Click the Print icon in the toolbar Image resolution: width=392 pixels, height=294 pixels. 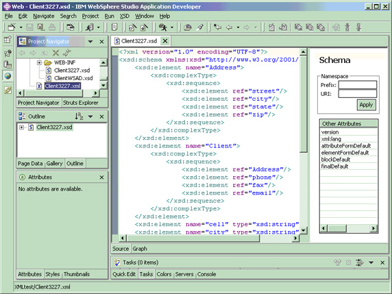pos(52,27)
